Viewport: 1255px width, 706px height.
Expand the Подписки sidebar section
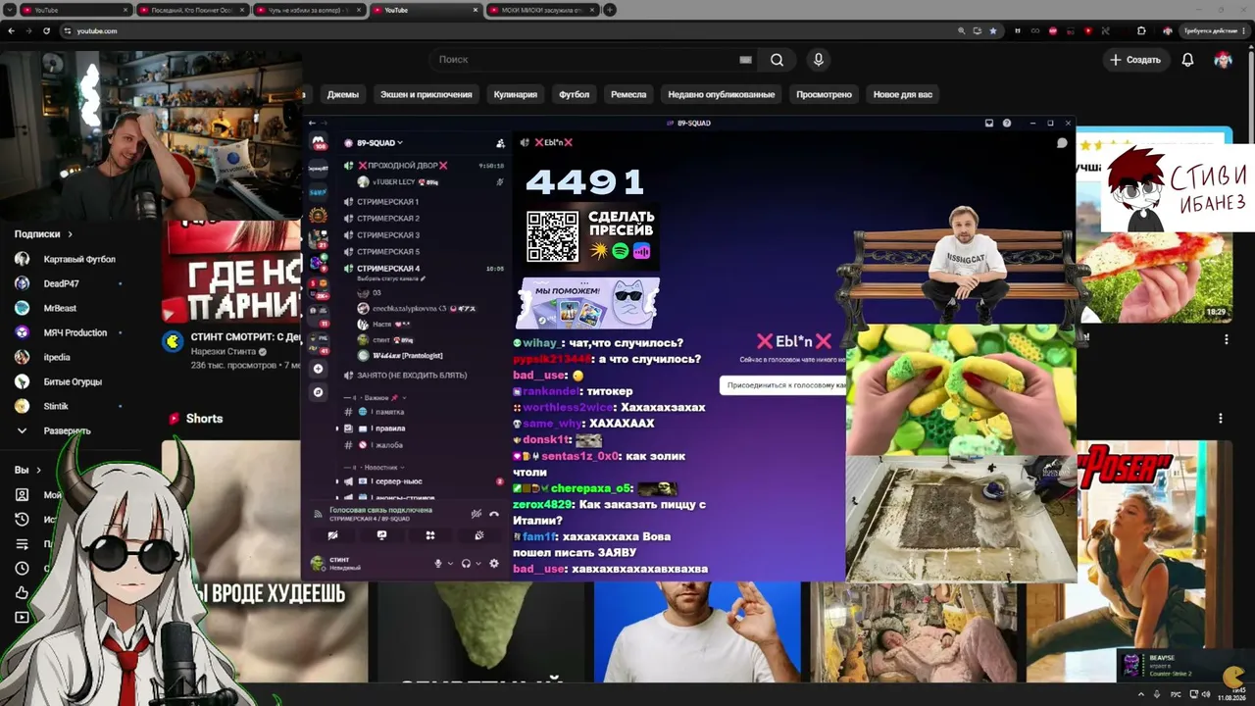[x=44, y=234]
